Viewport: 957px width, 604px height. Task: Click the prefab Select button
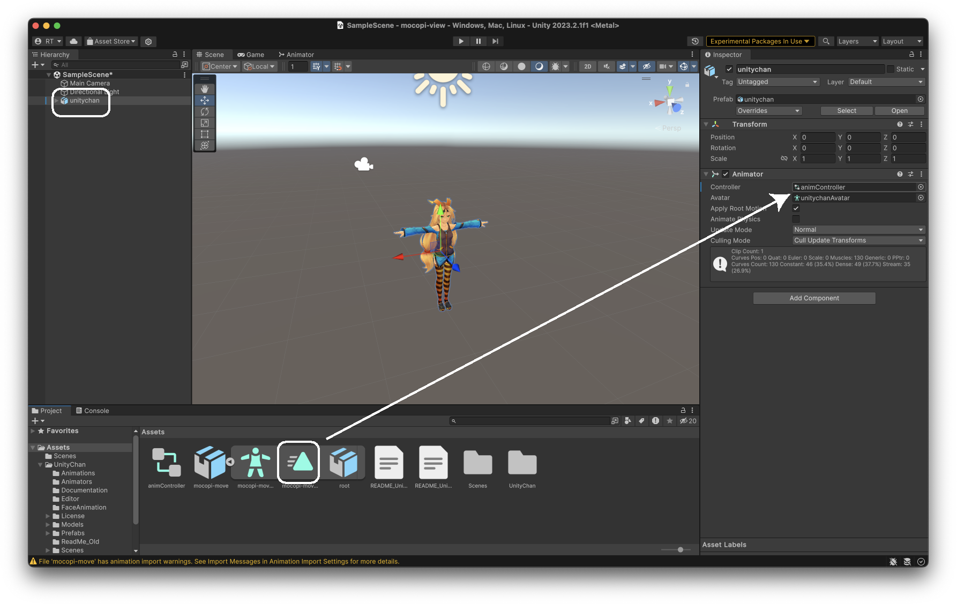click(x=847, y=111)
